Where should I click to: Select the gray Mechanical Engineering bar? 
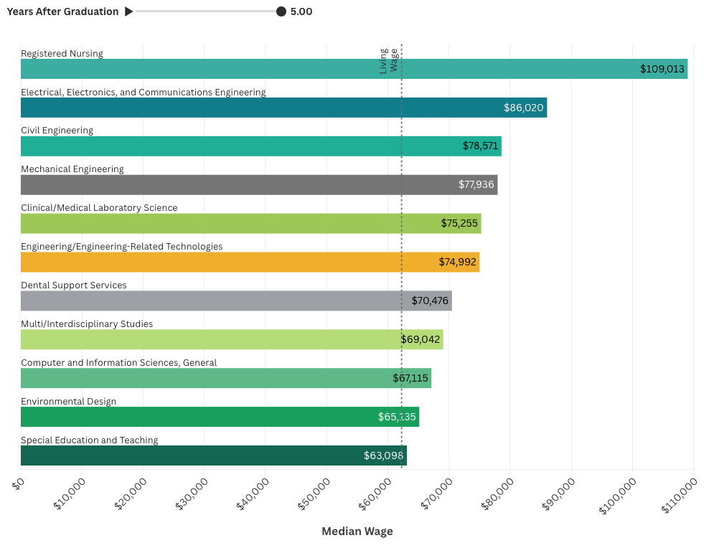coord(259,185)
